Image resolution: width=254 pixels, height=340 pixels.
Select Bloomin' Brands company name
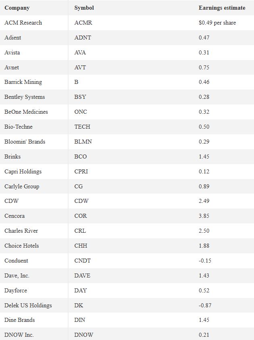coord(25,142)
